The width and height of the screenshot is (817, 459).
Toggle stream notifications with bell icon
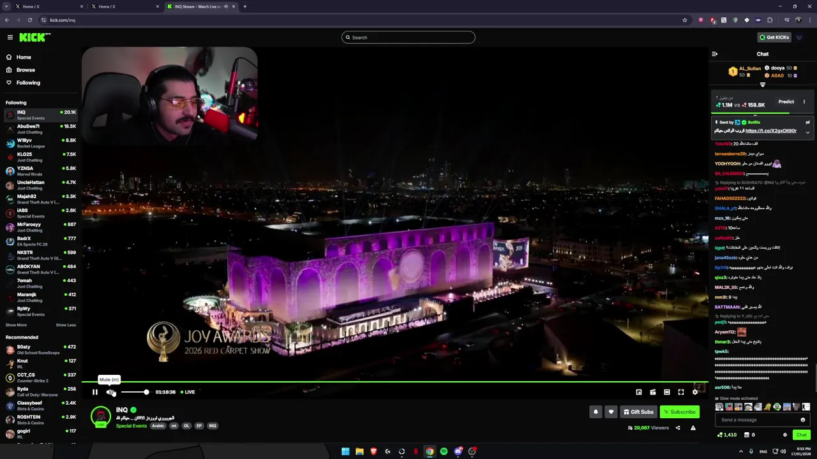point(596,412)
